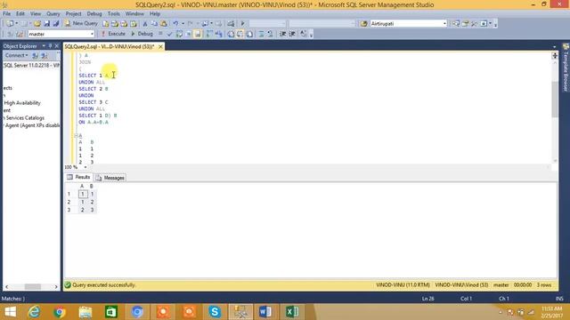This screenshot has width=570, height=320.
Task: Switch to the Messages tab
Action: 110,178
